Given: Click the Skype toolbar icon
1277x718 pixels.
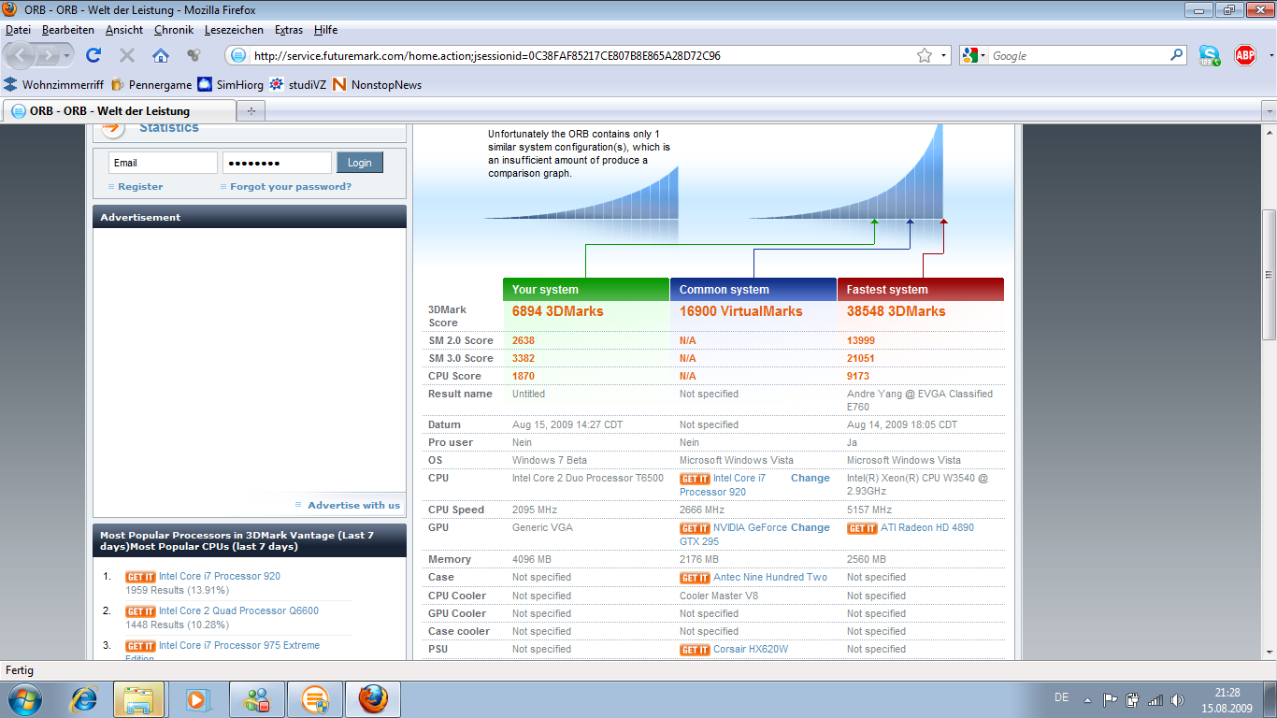Looking at the screenshot, I should coord(1210,55).
